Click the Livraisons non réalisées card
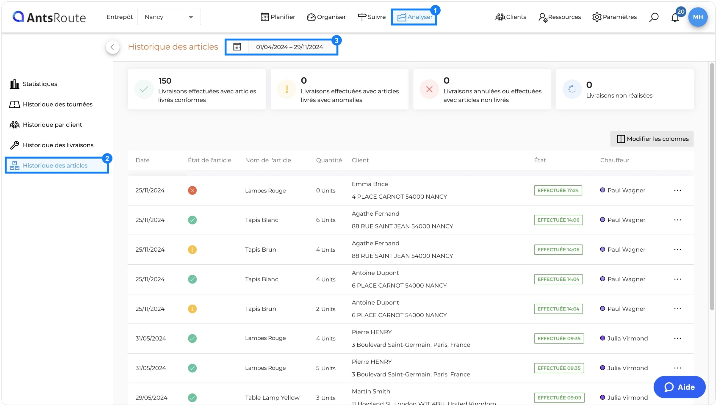Screen dimensions: 717x406 [625, 89]
